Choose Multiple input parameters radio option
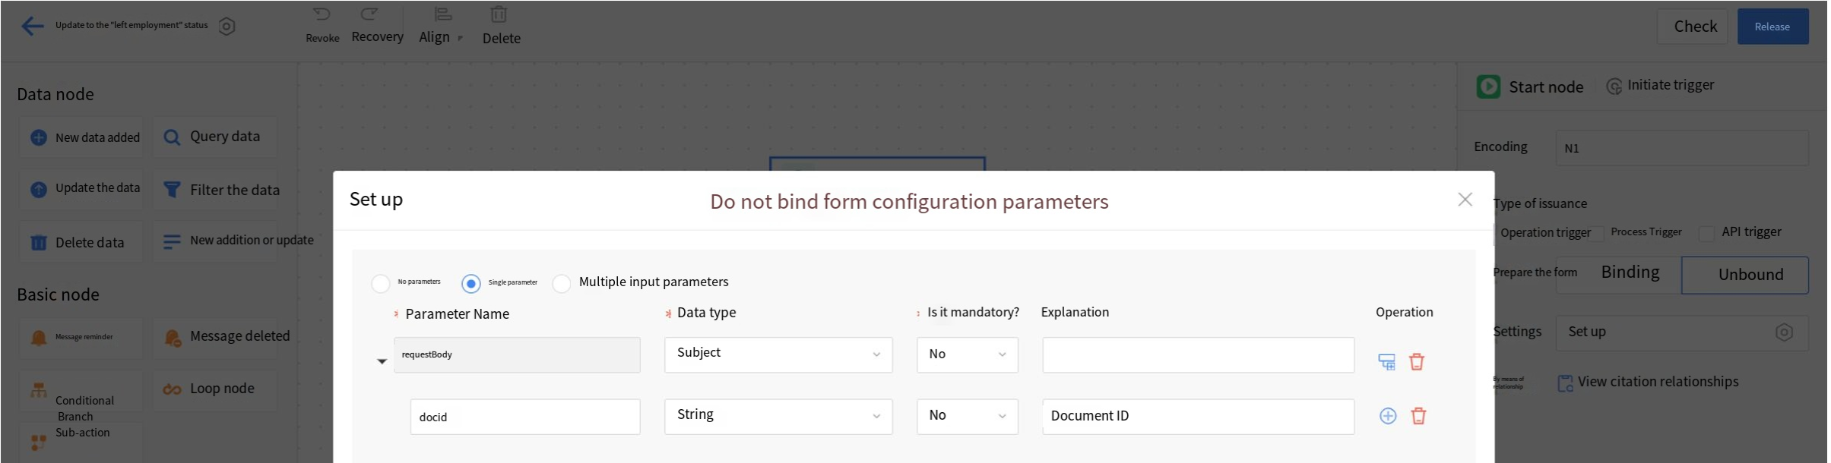 coord(562,284)
